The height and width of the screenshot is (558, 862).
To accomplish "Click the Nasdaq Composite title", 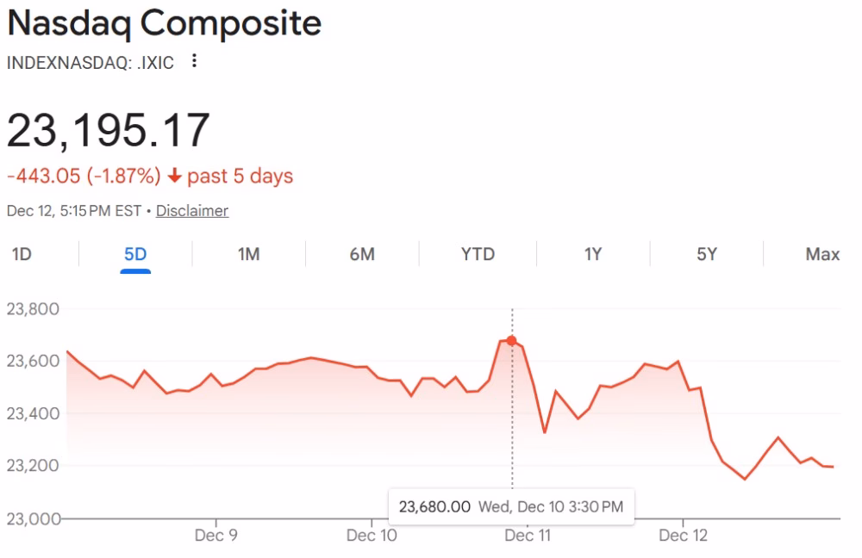I will click(164, 24).
